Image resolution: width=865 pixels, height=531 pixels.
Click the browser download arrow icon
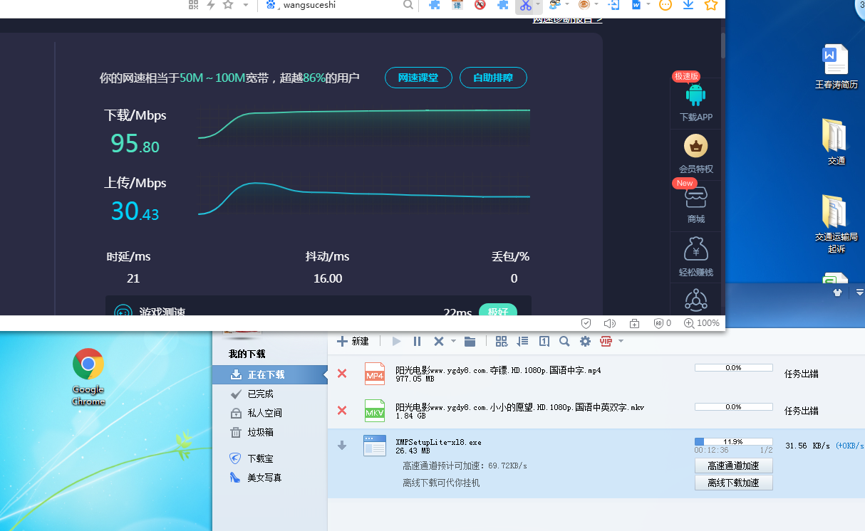(688, 5)
